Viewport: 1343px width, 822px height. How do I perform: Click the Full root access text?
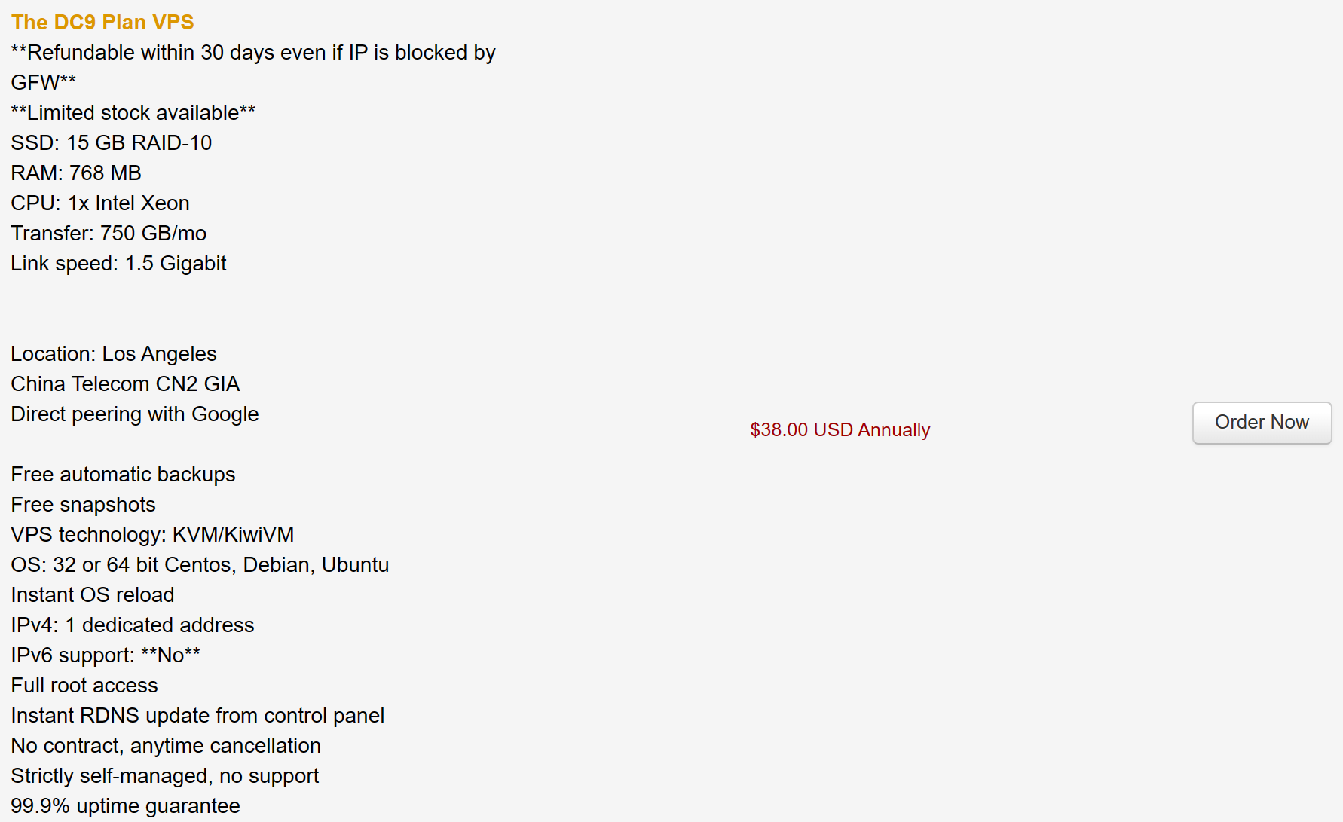coord(84,686)
